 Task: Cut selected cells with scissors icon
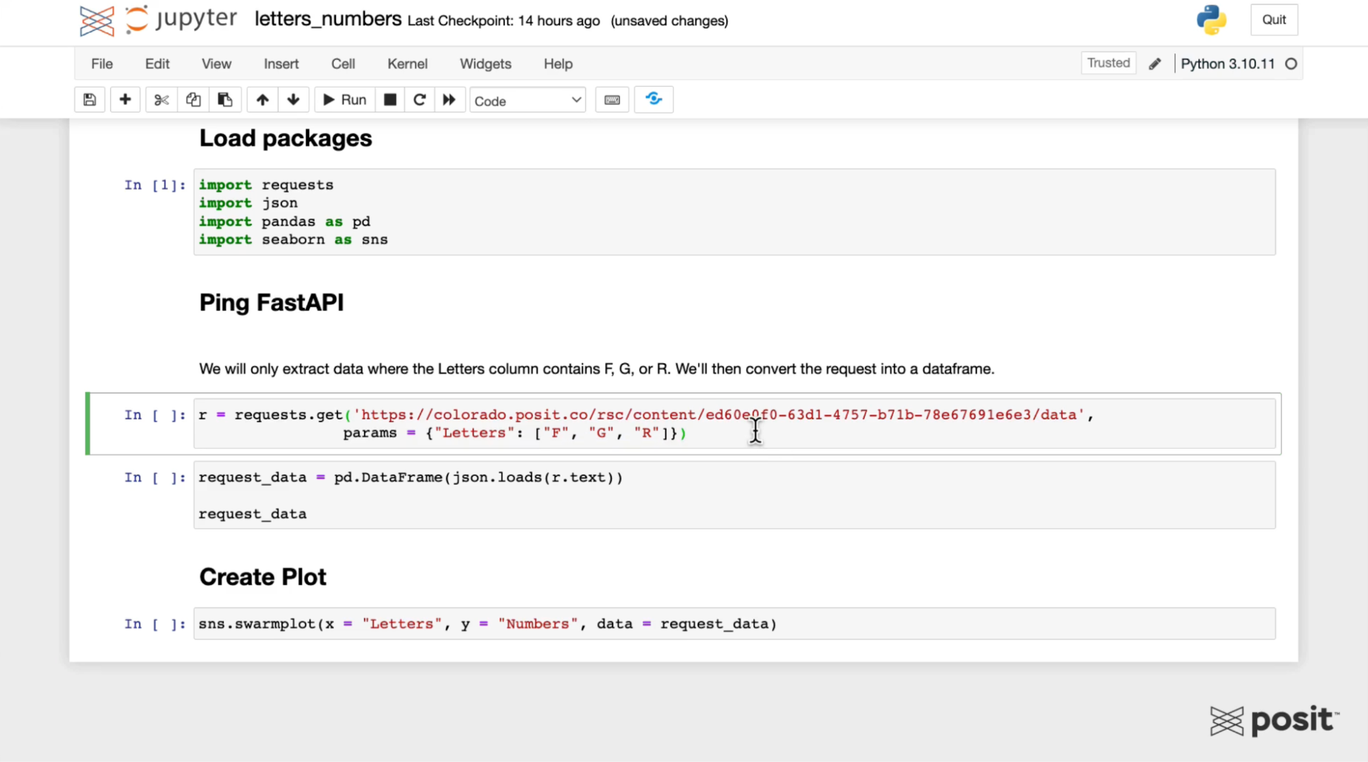point(161,100)
